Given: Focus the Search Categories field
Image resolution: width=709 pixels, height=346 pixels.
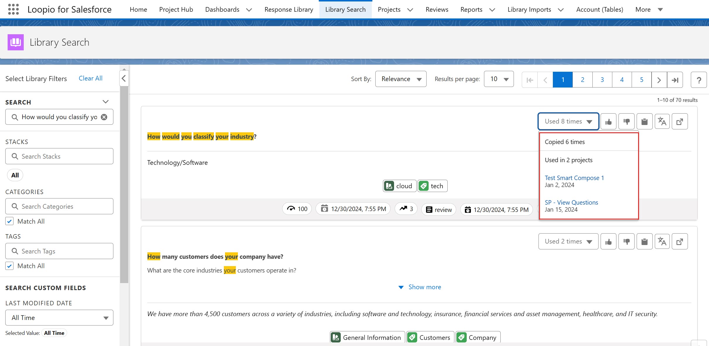Looking at the screenshot, I should coord(59,206).
